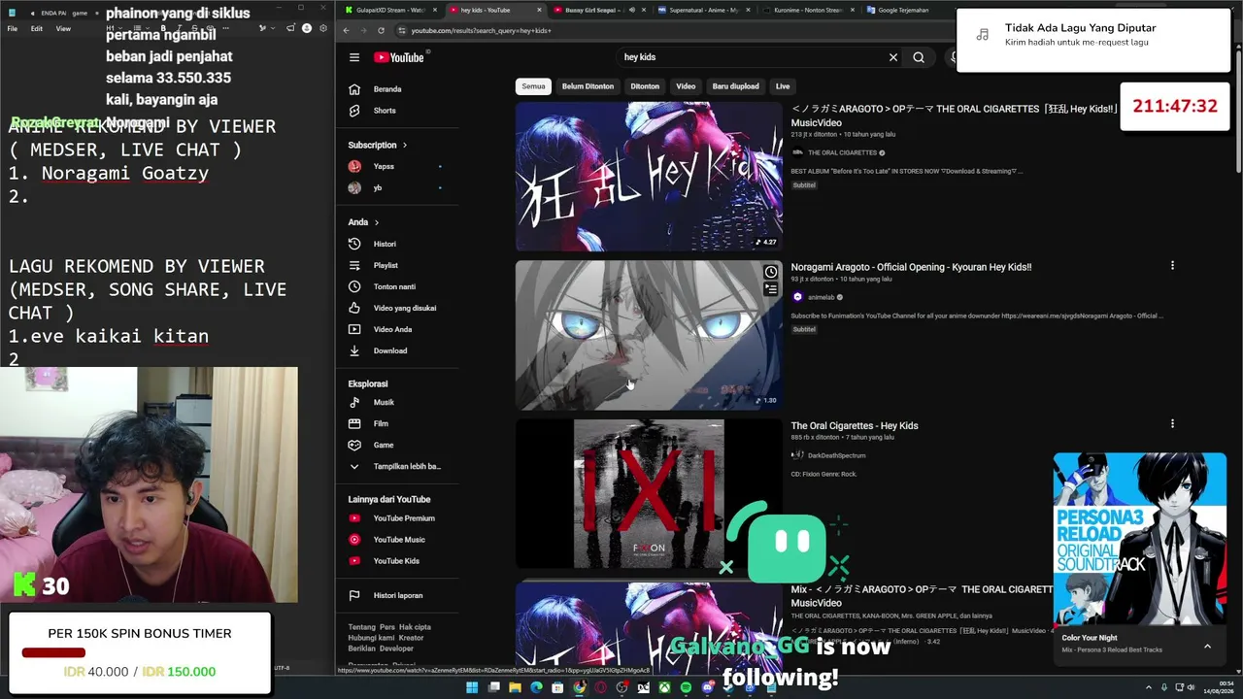The width and height of the screenshot is (1243, 699).
Task: Add Noragami video to Watch Later
Action: pos(770,273)
